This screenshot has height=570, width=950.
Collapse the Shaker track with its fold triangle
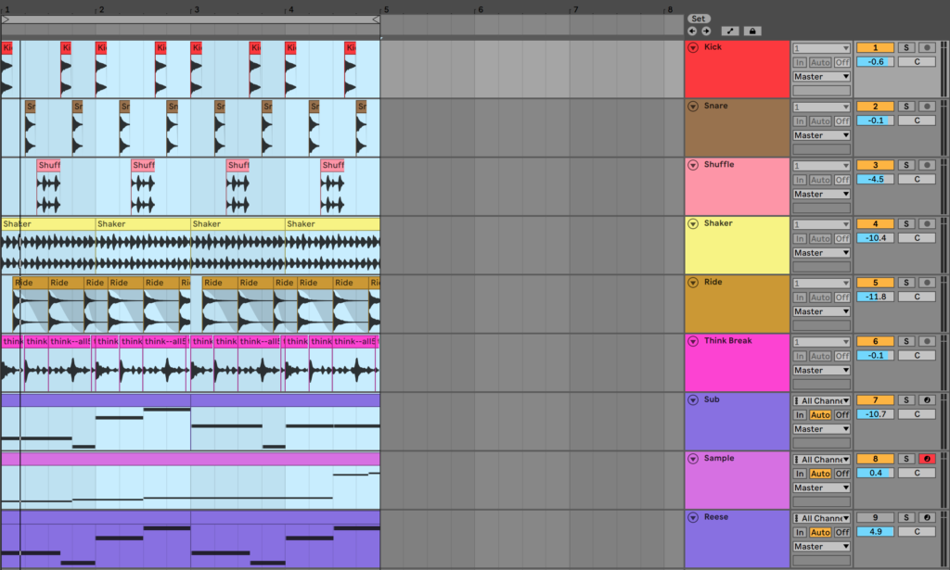692,223
